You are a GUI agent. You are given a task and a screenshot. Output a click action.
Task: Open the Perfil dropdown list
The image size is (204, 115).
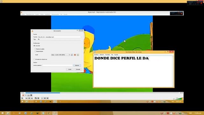tap(61, 55)
